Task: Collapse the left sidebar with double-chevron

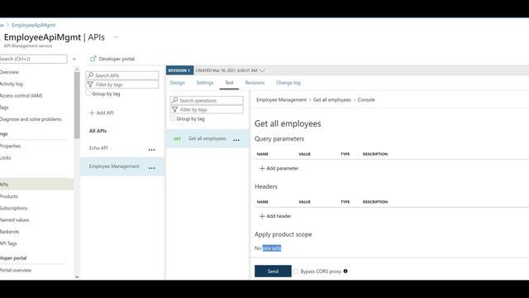Action: tap(74, 59)
